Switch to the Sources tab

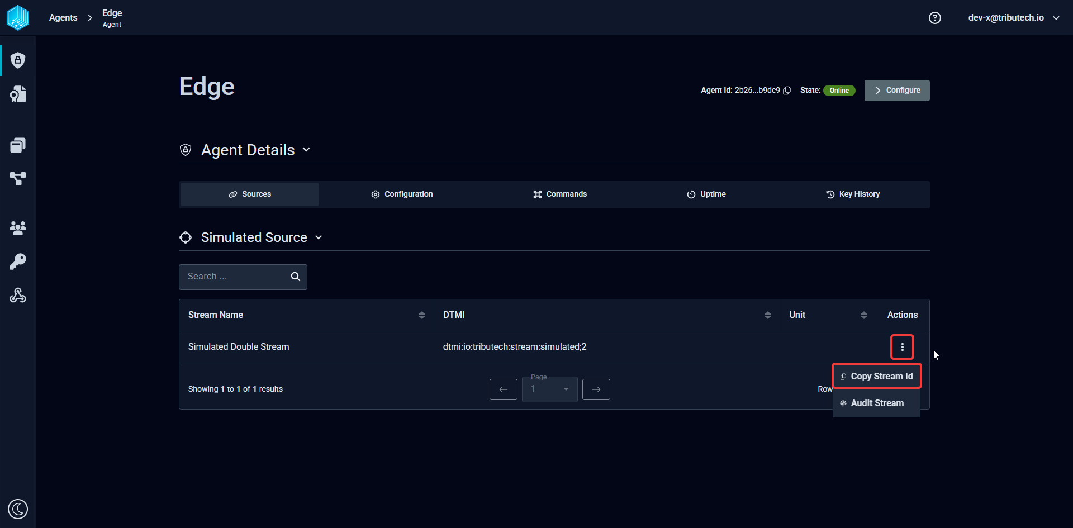[250, 194]
